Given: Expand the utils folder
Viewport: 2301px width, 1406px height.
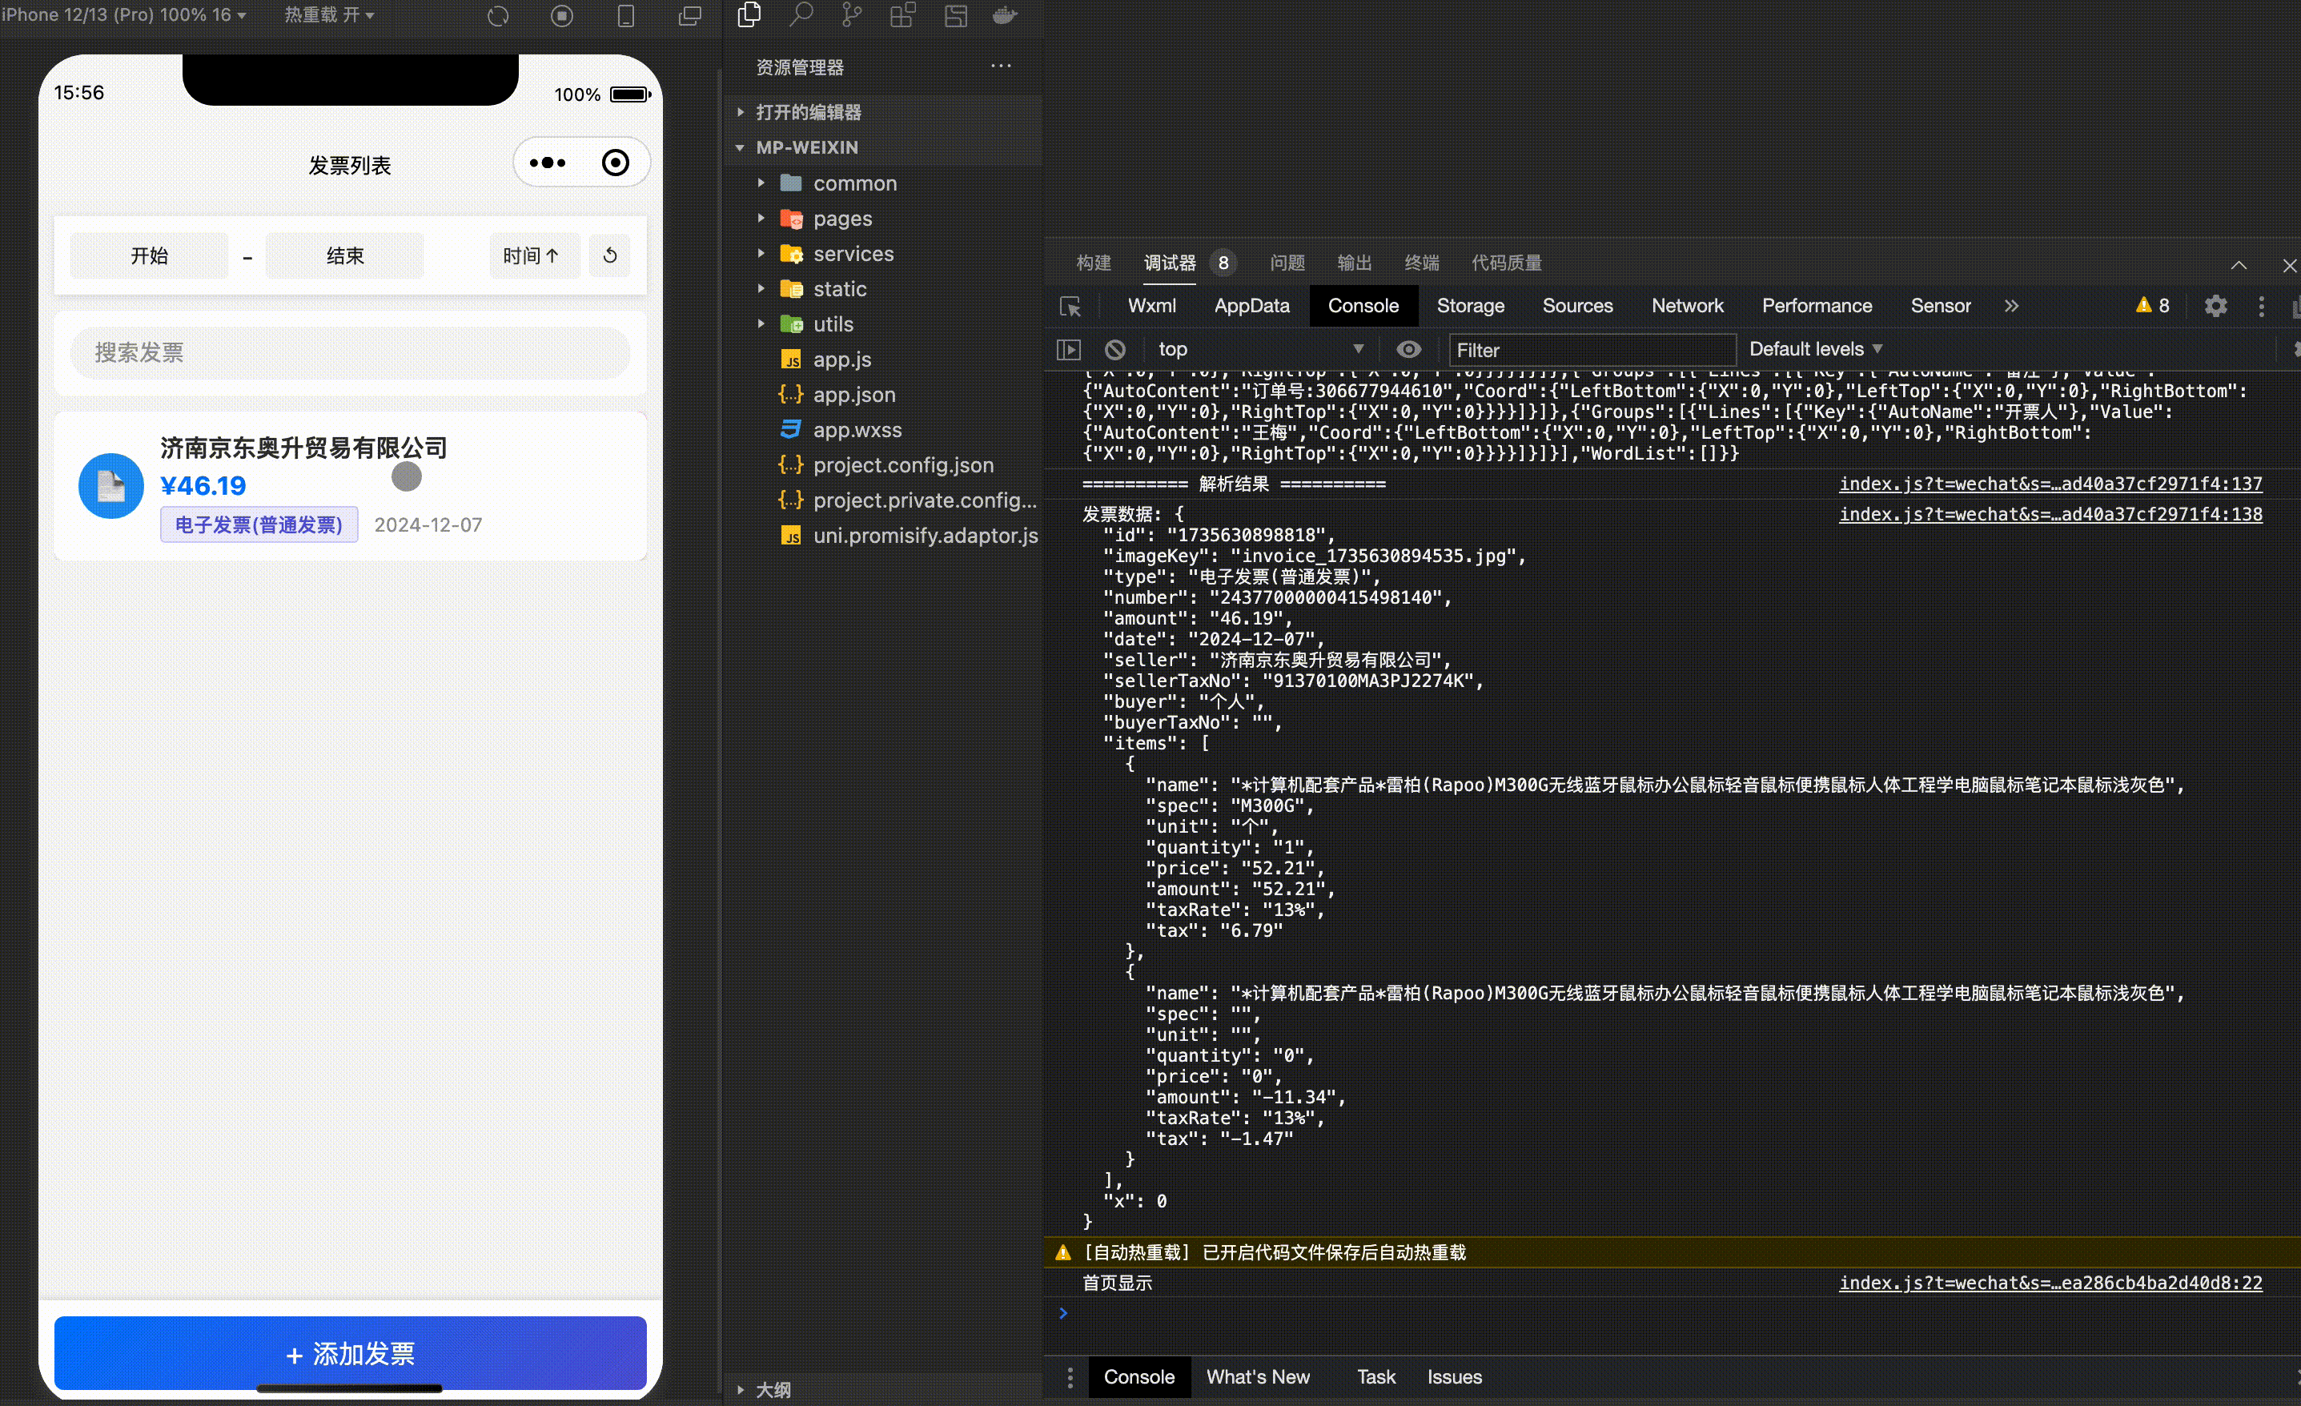Looking at the screenshot, I should (882, 324).
